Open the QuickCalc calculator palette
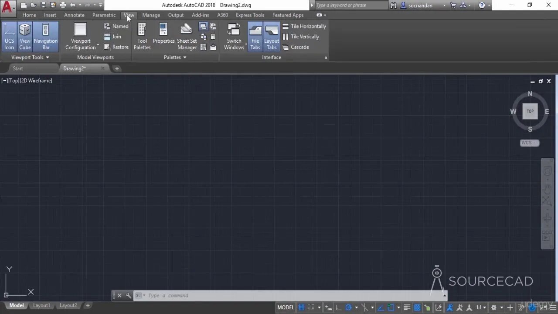 [213, 37]
